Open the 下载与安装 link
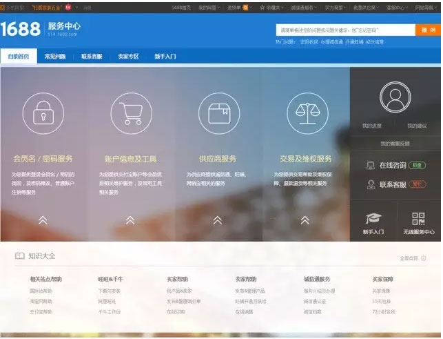443x339 pixels. pyautogui.click(x=109, y=291)
